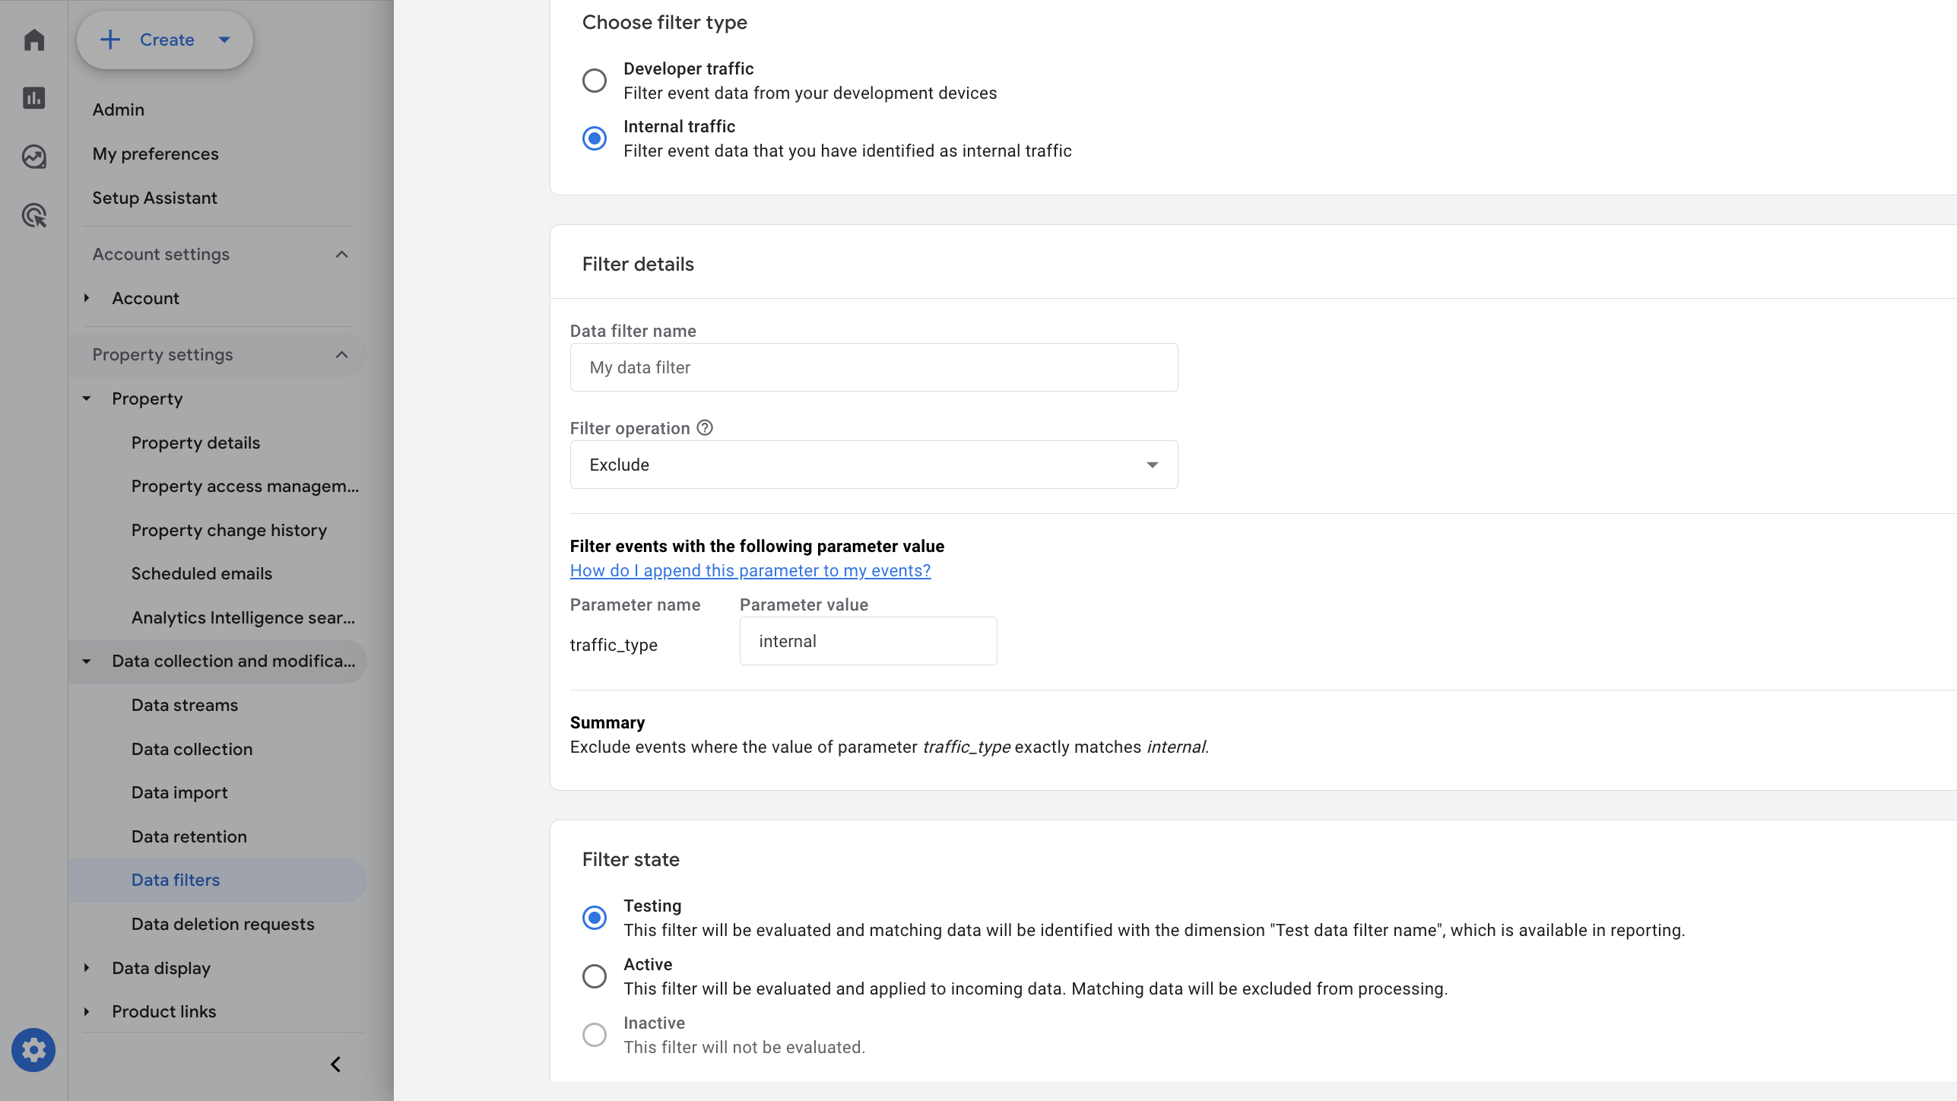Image resolution: width=1957 pixels, height=1101 pixels.
Task: Open Property change history
Action: click(229, 530)
